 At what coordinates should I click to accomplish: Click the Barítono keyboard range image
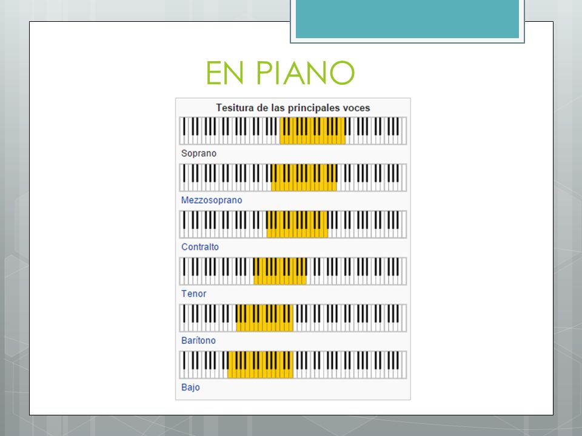click(x=293, y=318)
